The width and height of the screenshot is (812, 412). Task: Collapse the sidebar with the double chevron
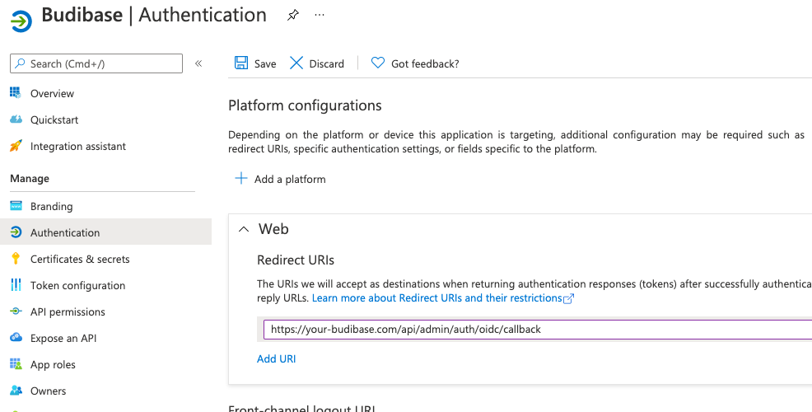(x=198, y=63)
